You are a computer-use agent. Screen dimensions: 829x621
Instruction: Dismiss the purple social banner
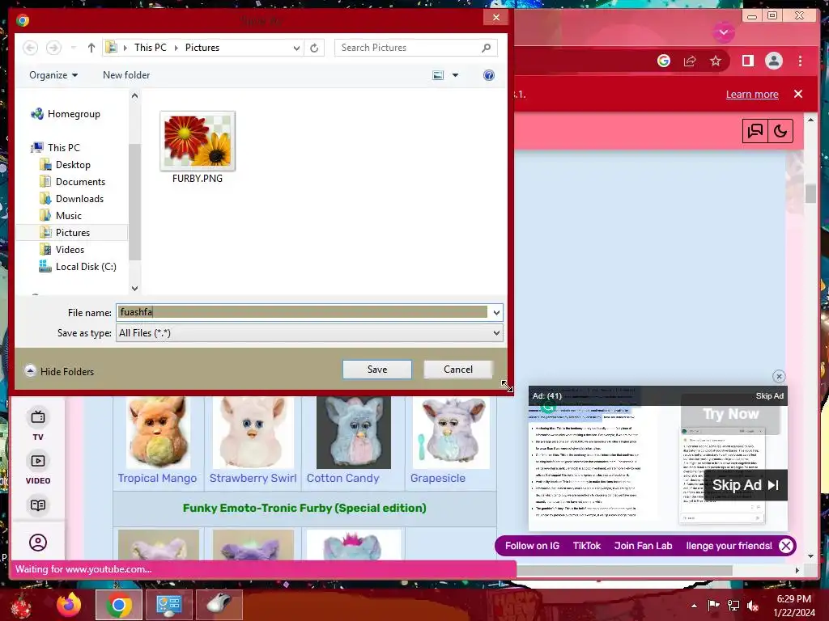(785, 546)
